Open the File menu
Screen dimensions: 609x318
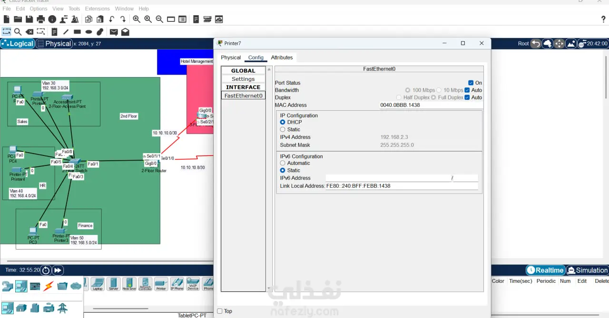tap(7, 9)
